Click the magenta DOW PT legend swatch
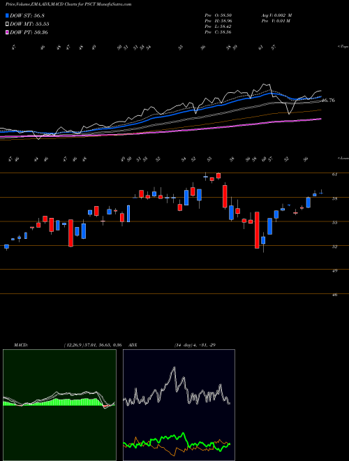Viewport: 349px width, 461px height. [7, 32]
